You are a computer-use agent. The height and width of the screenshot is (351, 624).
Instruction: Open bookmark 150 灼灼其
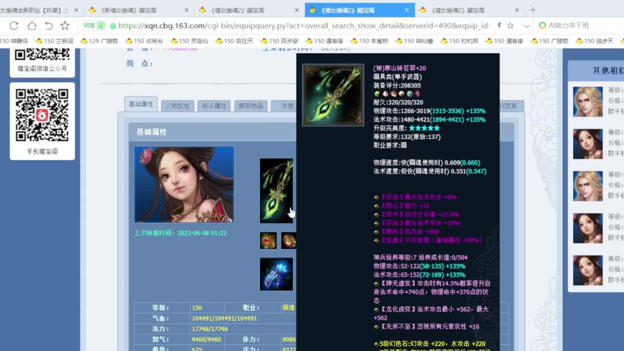click(459, 41)
